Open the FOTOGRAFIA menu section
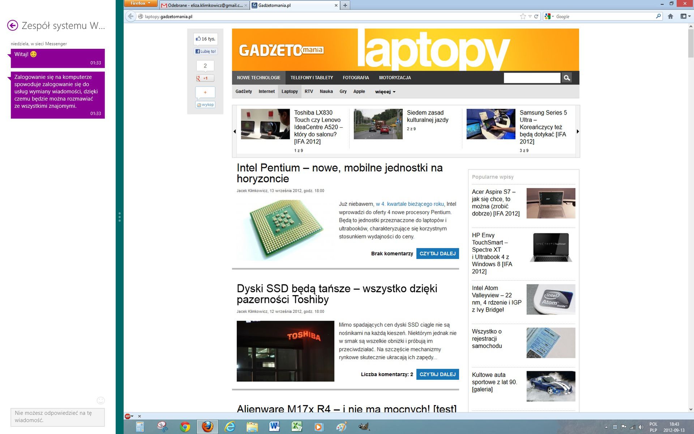The width and height of the screenshot is (694, 434). tap(356, 78)
